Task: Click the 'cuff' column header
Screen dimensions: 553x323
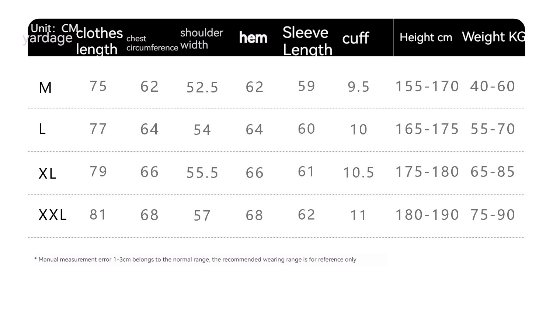Action: [x=355, y=38]
